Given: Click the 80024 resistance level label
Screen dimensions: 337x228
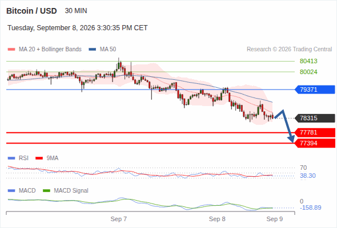Looking at the screenshot, I should pyautogui.click(x=308, y=72).
